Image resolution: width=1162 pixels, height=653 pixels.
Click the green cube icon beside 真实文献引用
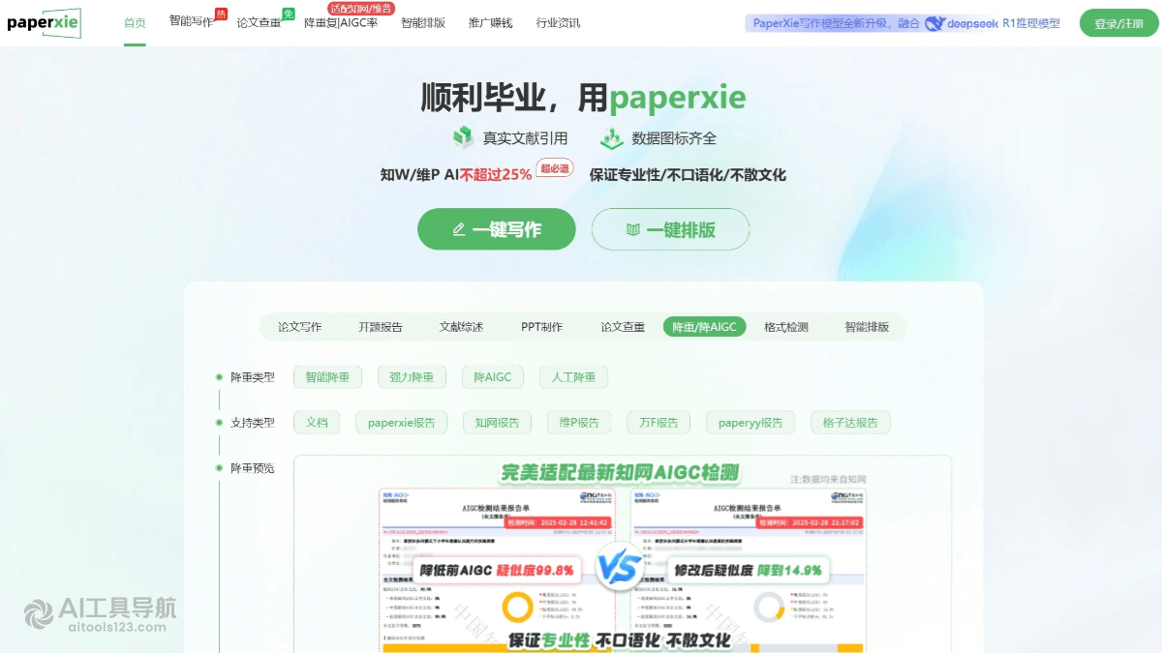pos(463,138)
